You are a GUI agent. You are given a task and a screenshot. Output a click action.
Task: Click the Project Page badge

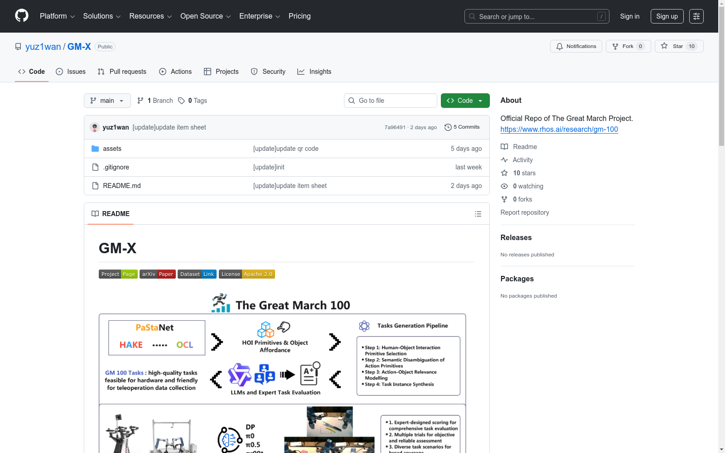118,274
